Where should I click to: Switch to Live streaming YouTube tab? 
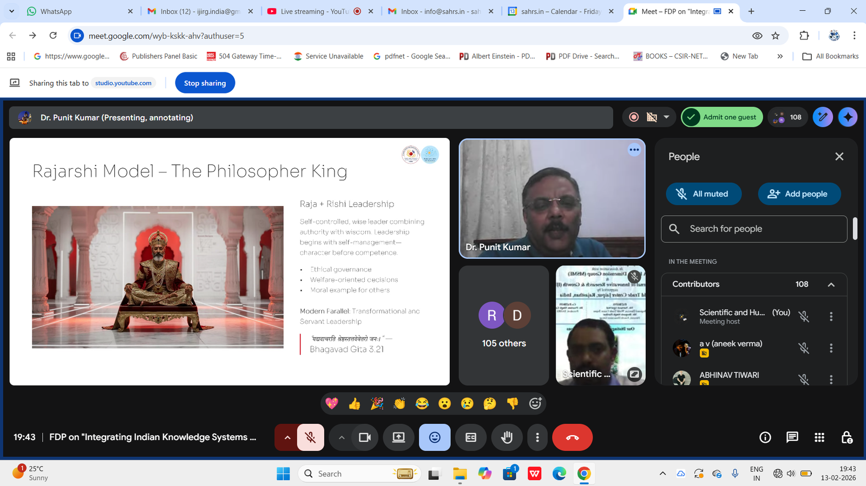(314, 11)
